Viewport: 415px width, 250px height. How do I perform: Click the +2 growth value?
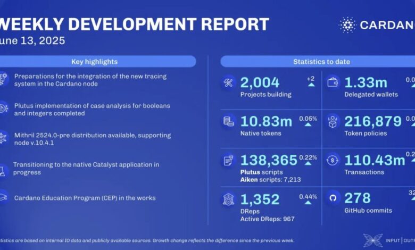311,79
